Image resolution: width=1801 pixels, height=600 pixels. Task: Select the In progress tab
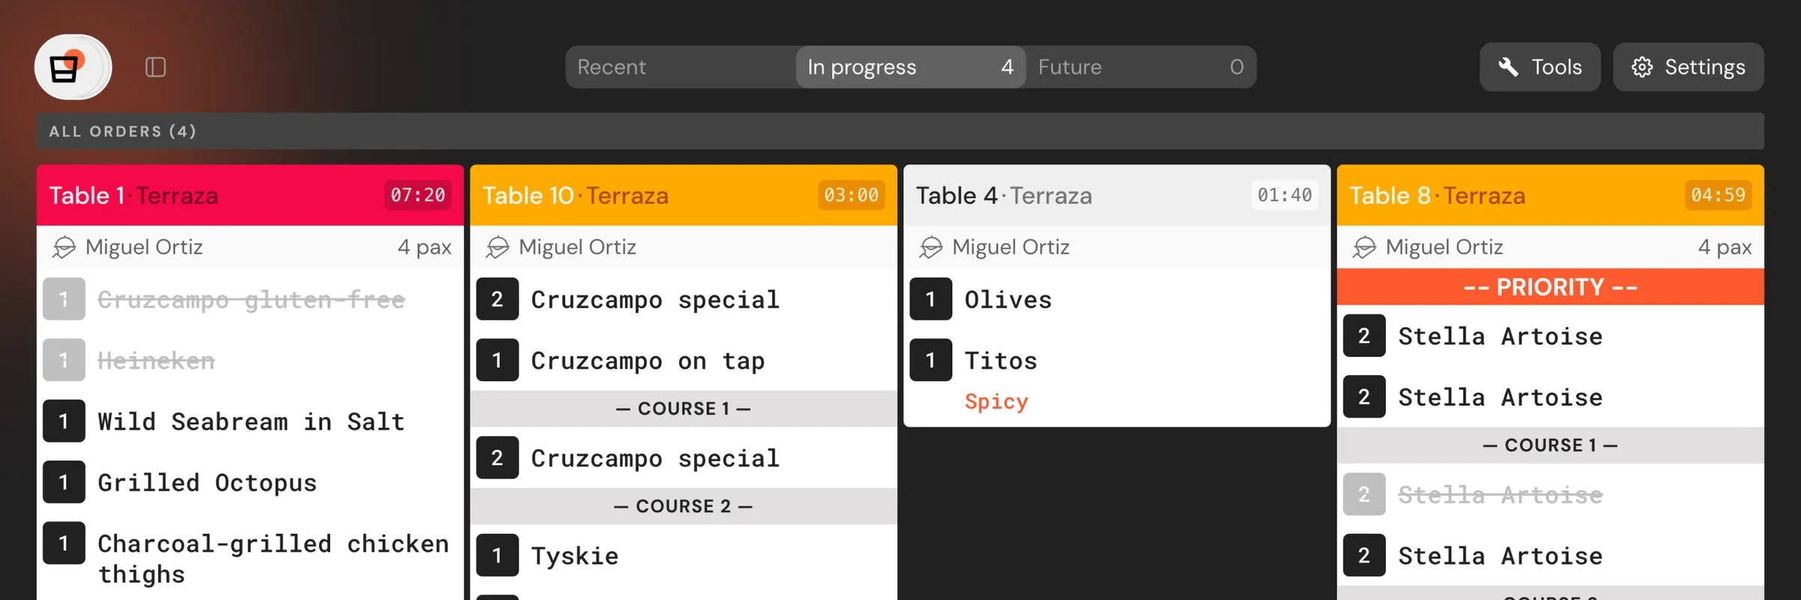click(910, 67)
